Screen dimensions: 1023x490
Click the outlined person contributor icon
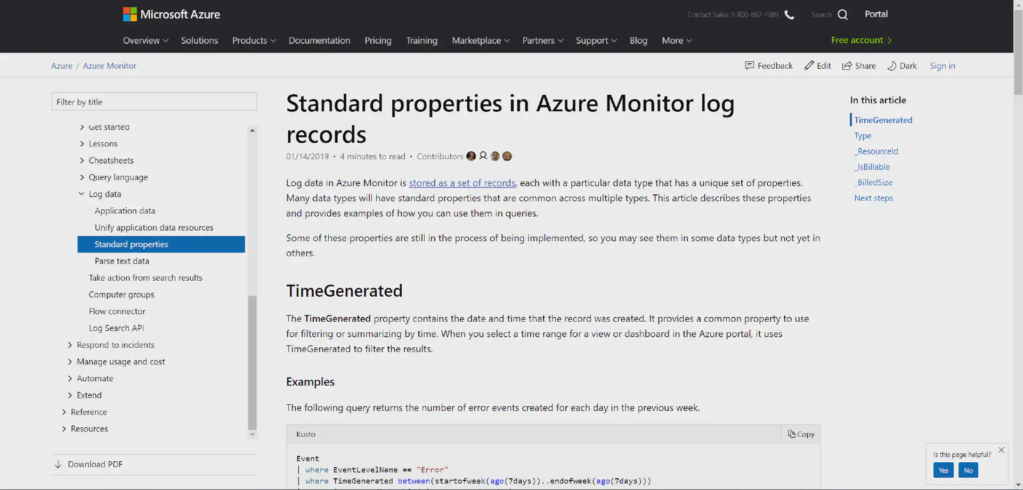(x=483, y=156)
